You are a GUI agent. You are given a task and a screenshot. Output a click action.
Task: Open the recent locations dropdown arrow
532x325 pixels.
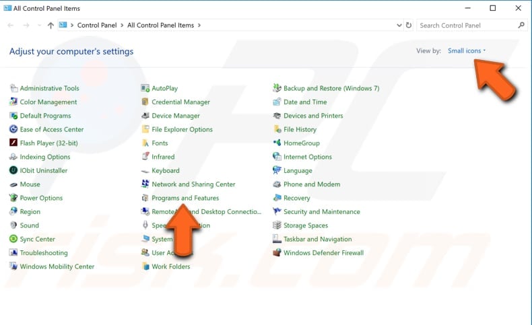click(39, 26)
